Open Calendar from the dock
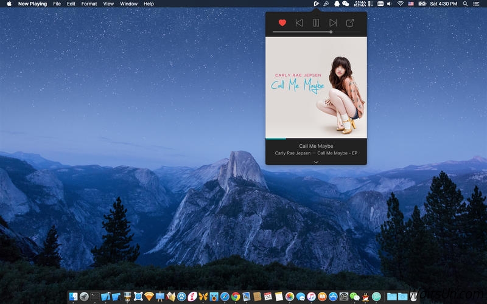Viewport: 487px width, 304px height. pyautogui.click(x=268, y=297)
